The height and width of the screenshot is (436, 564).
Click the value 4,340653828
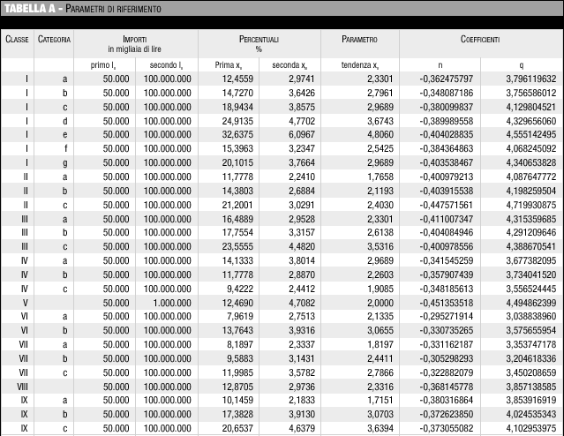531,162
